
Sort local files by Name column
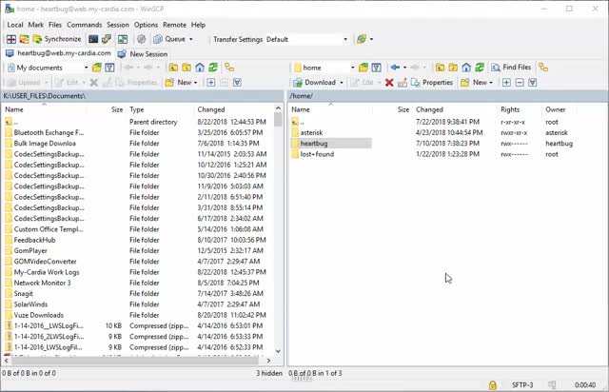tap(44, 109)
